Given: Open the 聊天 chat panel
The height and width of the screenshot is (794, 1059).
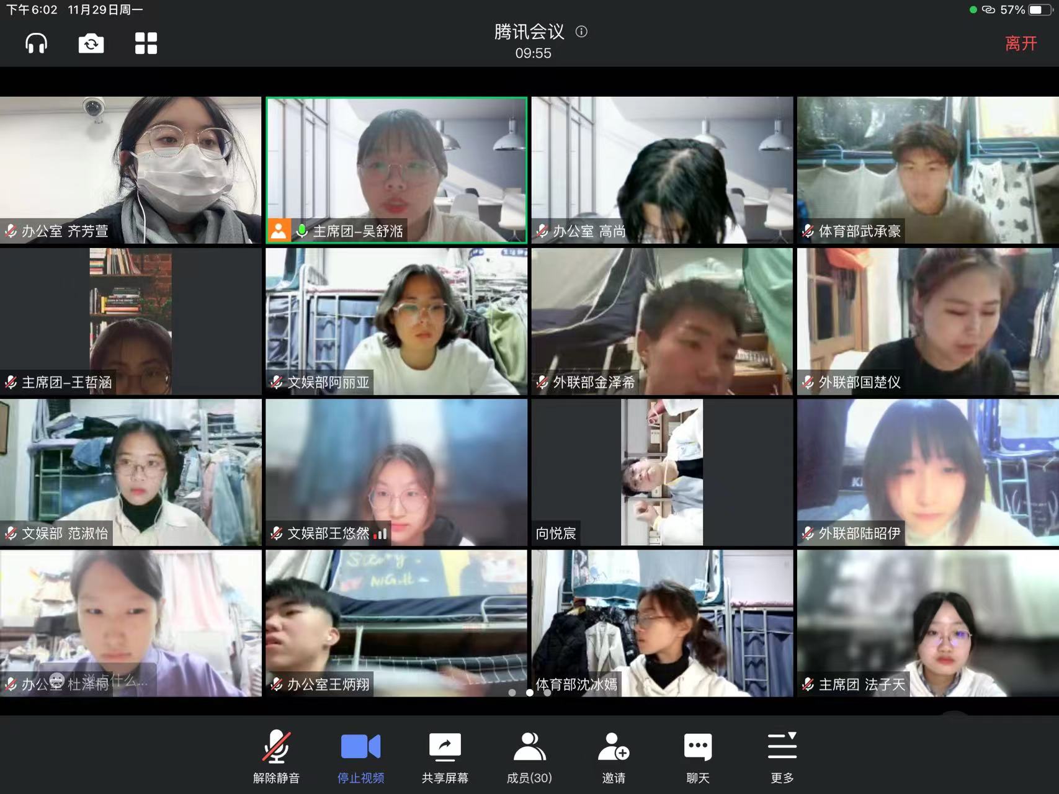Looking at the screenshot, I should [698, 757].
